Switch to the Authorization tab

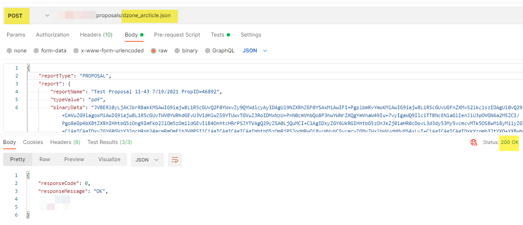53,34
